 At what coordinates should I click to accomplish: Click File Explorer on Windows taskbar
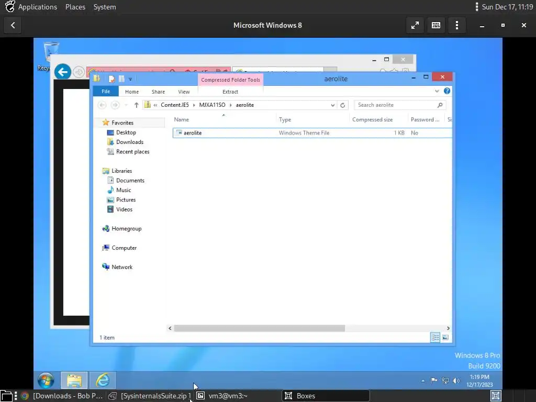[x=74, y=380]
